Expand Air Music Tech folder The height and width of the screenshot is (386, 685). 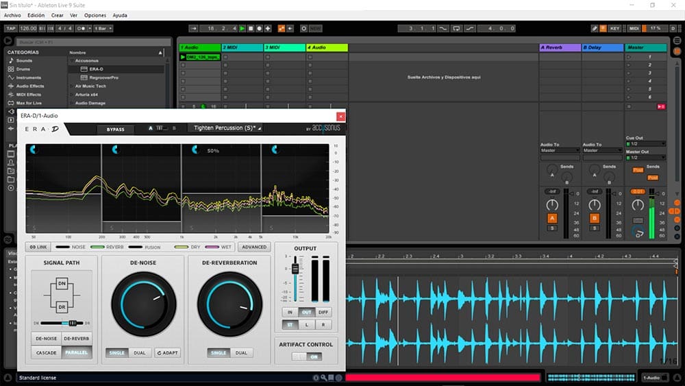(x=72, y=86)
